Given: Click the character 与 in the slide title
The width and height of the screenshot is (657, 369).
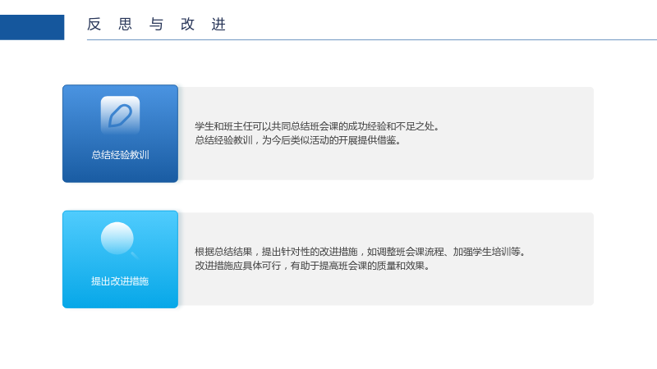Looking at the screenshot, I should click(156, 25).
